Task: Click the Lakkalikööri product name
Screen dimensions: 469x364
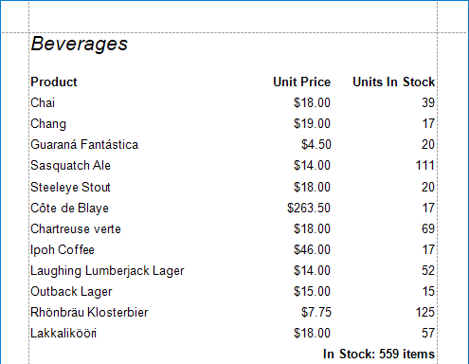Action: point(63,333)
